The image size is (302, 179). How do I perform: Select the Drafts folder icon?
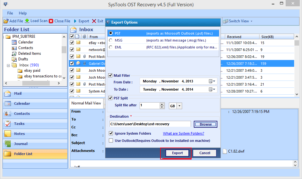tap(14, 59)
